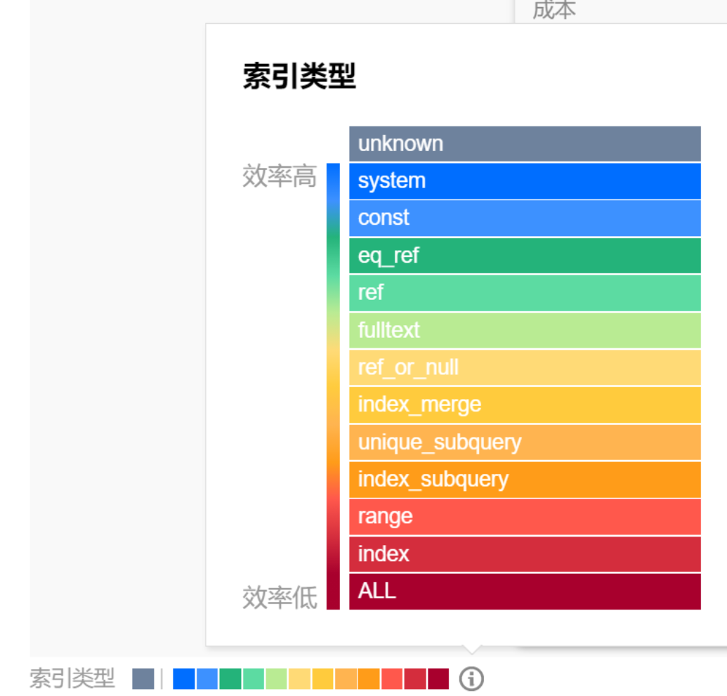Viewport: 727px width, 696px height.
Task: Select the fulltext legend row
Action: (525, 330)
